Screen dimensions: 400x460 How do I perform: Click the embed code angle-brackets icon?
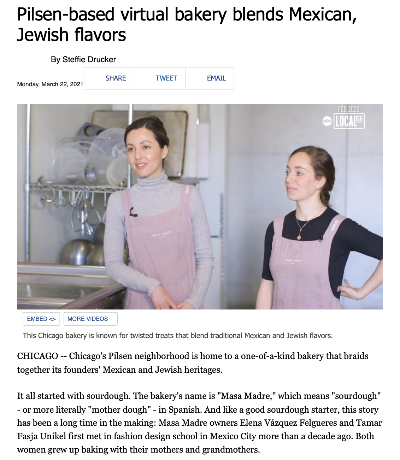(x=52, y=319)
